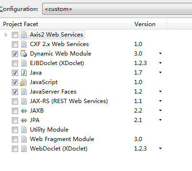
Task: Click the JavaScript locked document icon
Action: [x=23, y=82]
